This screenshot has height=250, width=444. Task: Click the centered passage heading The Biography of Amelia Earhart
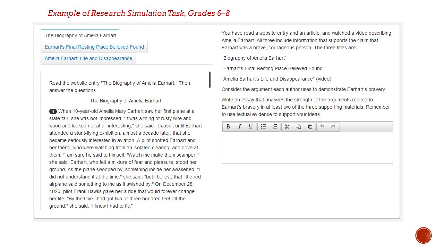(x=126, y=101)
